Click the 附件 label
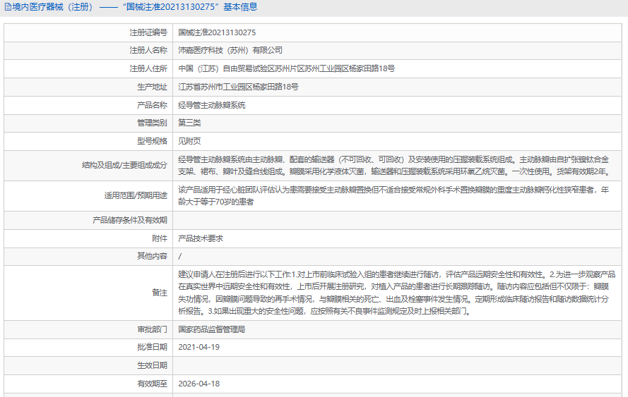 click(160, 238)
